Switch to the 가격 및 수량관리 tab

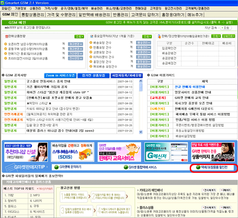tap(61, 15)
